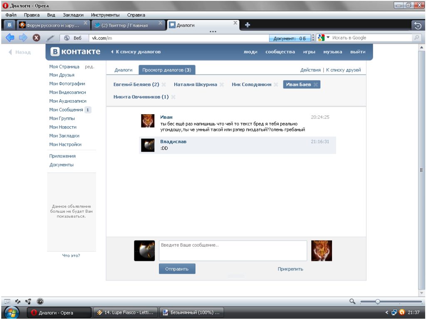Open the Действия actions link
The image size is (426, 319).
coord(310,70)
